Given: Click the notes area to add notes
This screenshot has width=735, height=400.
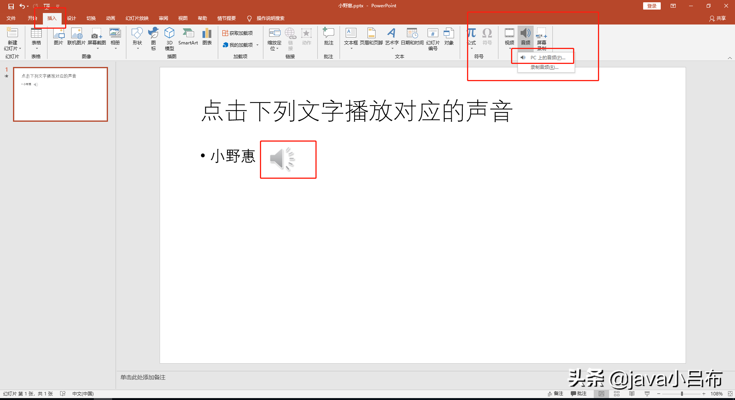Looking at the screenshot, I should (143, 377).
